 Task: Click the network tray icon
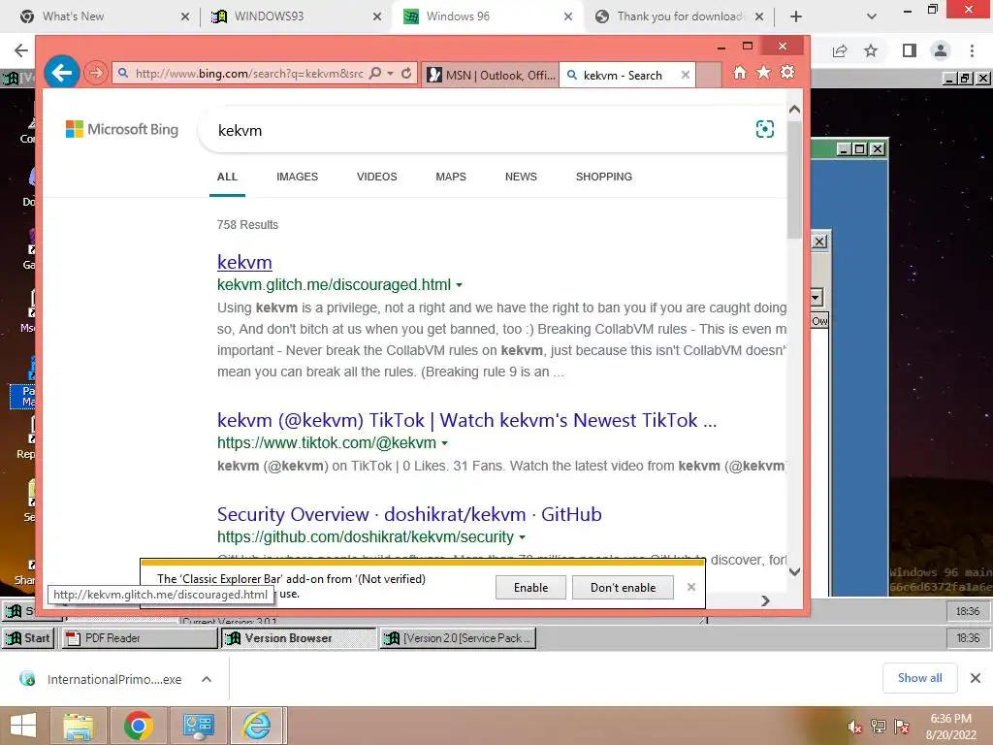coord(879,726)
